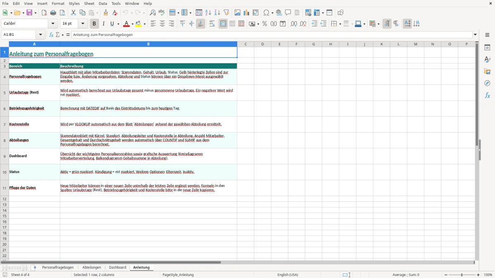Click the zoom in plus button

pos(478,275)
